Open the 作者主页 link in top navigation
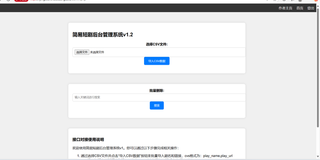The width and height of the screenshot is (320, 160). 285,8
